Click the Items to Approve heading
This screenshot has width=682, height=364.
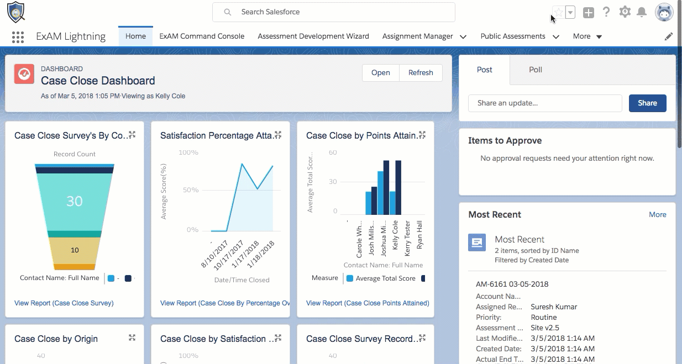(x=505, y=140)
